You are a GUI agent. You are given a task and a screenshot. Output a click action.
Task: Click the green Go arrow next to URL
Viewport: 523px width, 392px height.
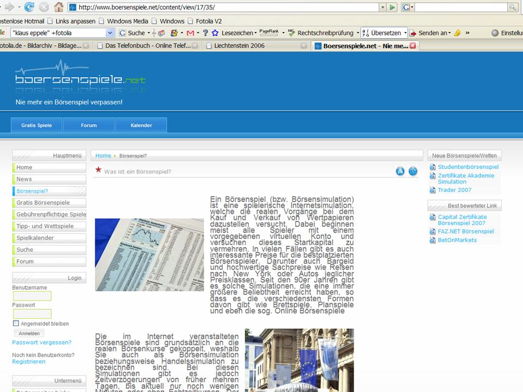coord(392,7)
